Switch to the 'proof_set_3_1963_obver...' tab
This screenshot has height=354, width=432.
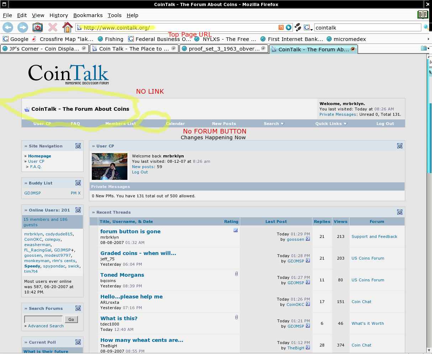(224, 49)
